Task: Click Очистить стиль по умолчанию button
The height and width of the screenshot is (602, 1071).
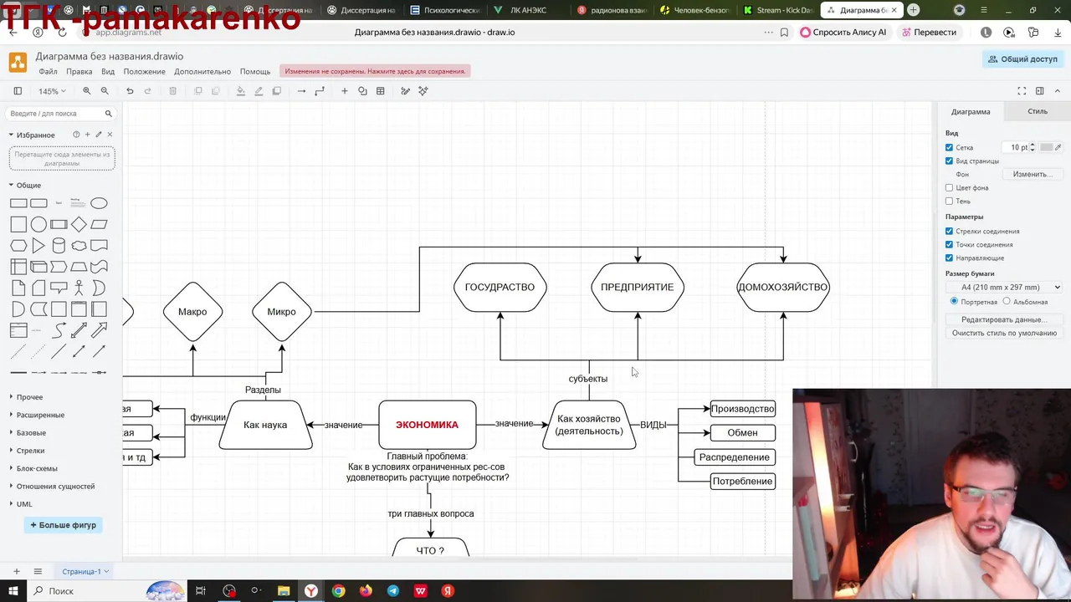Action: point(1004,333)
